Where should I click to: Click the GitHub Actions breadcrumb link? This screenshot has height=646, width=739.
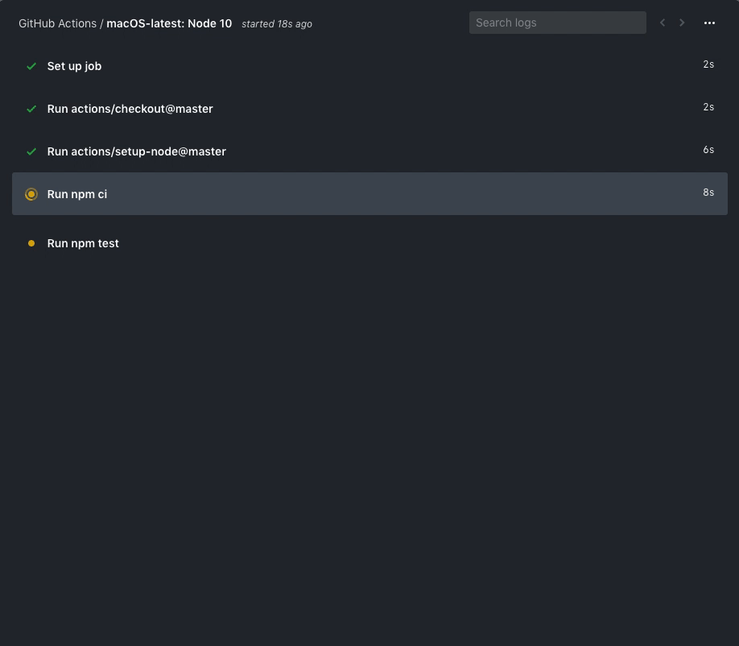click(57, 23)
